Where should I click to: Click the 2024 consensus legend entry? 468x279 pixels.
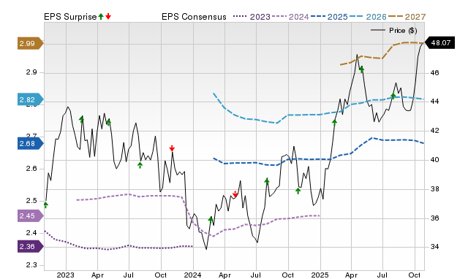click(x=290, y=17)
